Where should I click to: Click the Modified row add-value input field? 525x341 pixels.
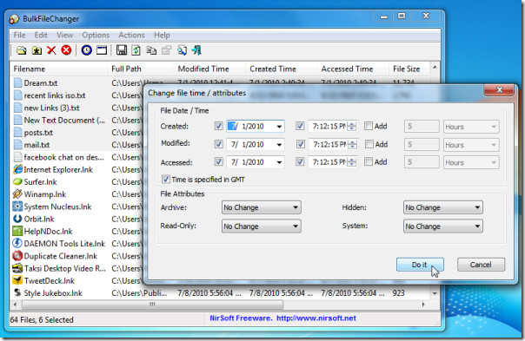[422, 145]
